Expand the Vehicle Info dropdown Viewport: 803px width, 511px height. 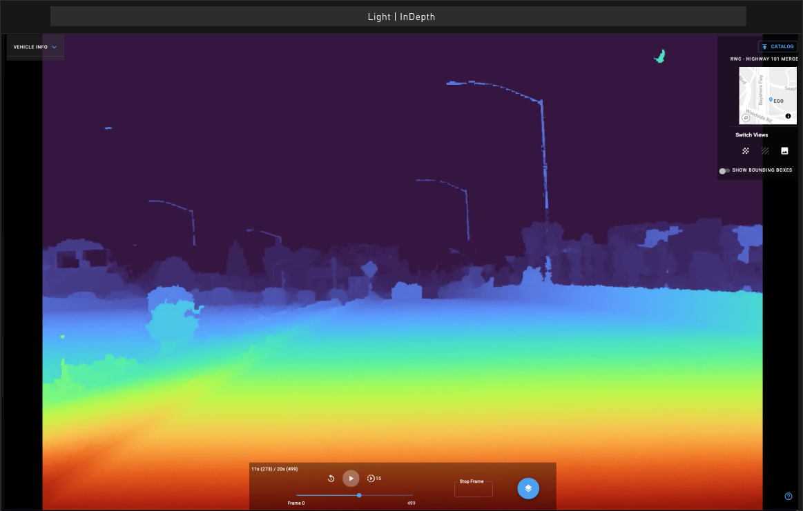35,47
